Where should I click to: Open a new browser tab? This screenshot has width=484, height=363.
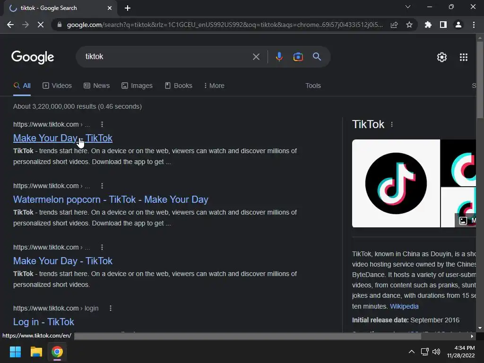128,8
